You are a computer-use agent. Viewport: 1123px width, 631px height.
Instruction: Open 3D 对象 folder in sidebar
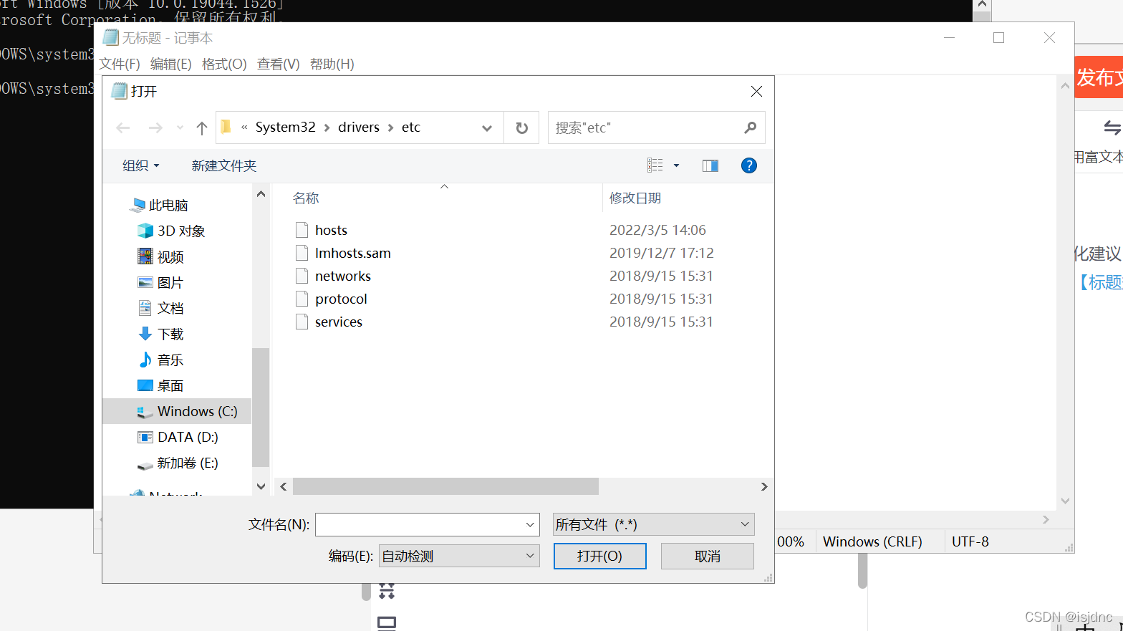[x=171, y=231]
